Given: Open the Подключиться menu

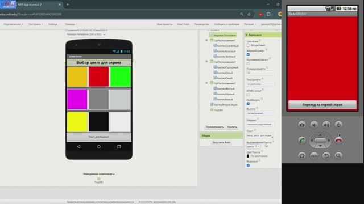Looking at the screenshot, I should point(13,24).
